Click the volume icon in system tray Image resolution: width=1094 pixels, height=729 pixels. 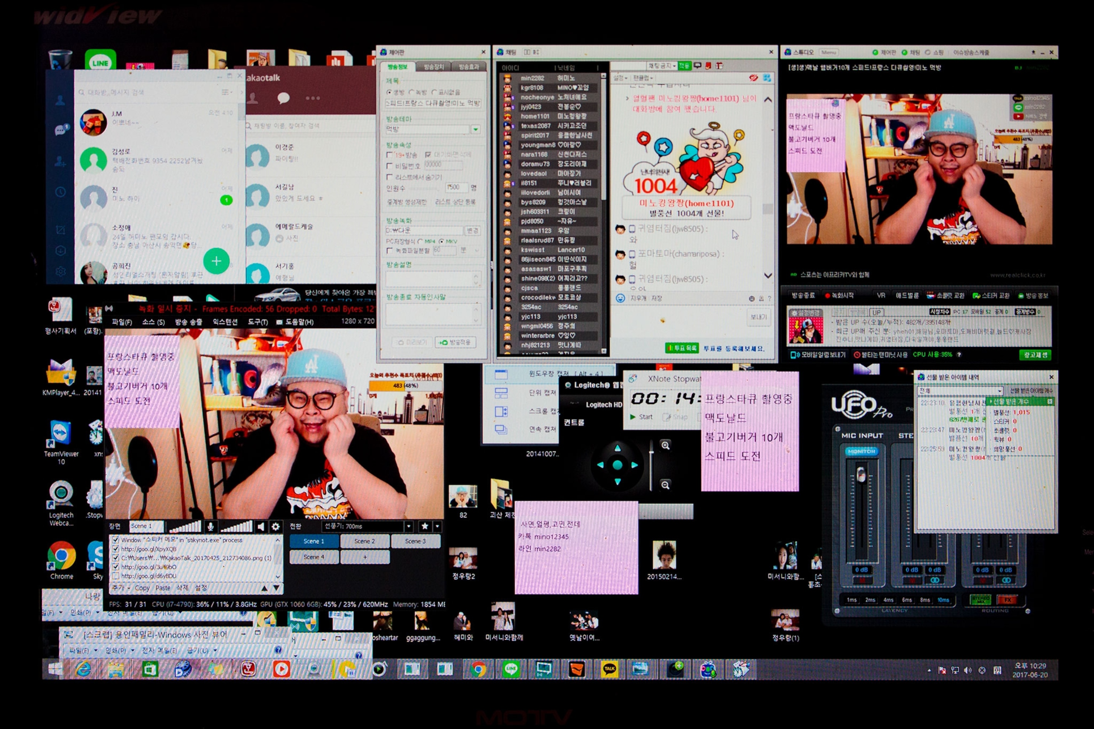click(968, 670)
